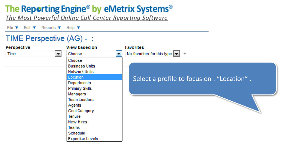Select 'Expertise Levels' option
This screenshot has width=291, height=163.
[x=94, y=139]
